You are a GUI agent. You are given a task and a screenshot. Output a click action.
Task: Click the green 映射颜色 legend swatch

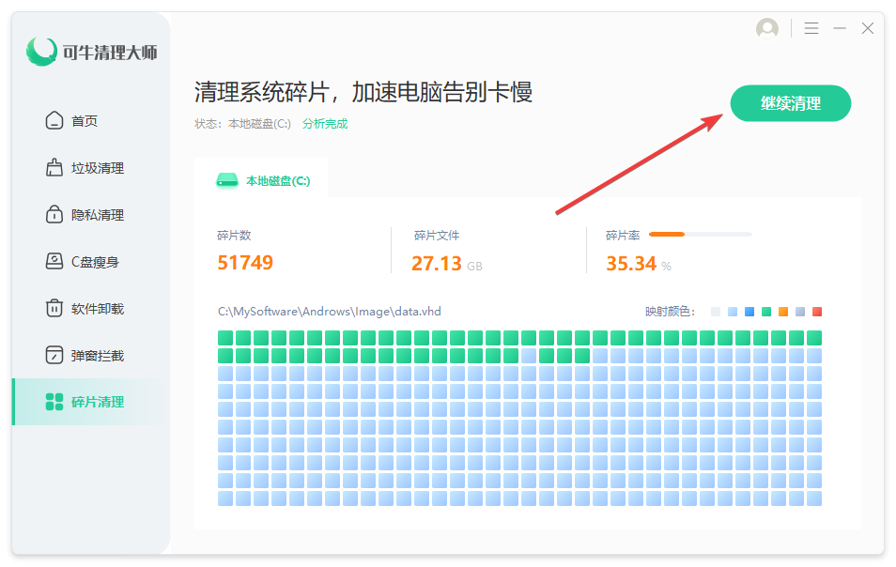(x=766, y=312)
